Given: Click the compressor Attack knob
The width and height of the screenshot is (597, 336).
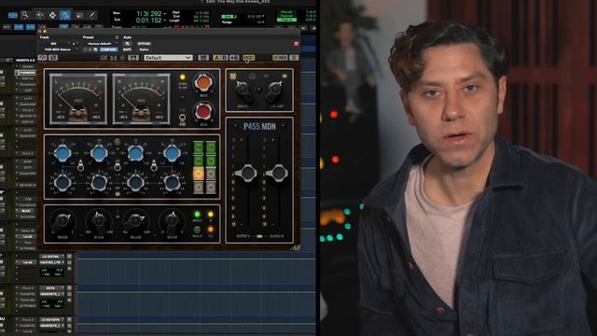Looking at the screenshot, I should click(99, 221).
